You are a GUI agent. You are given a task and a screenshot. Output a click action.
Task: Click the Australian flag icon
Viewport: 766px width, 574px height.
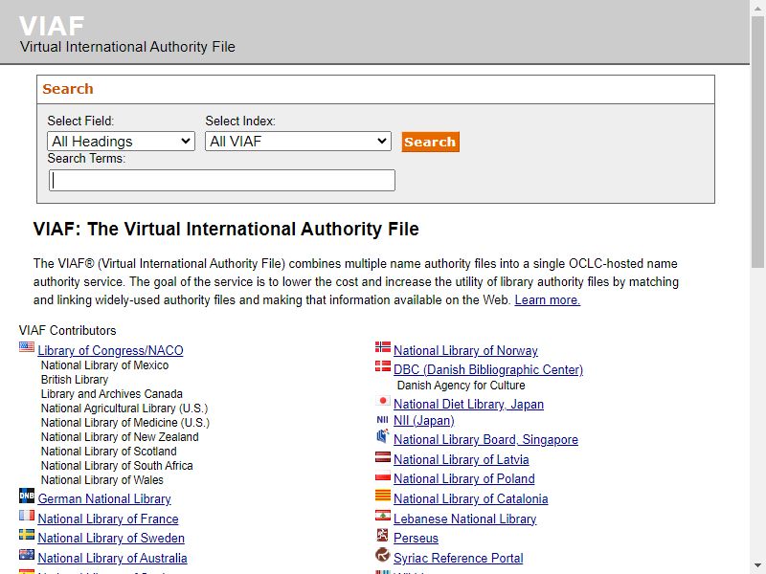[27, 555]
